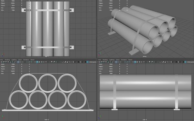The width and height of the screenshot is (194, 121).
Task: Toggle Field Chart in front view toolbar
Action: 27,62
